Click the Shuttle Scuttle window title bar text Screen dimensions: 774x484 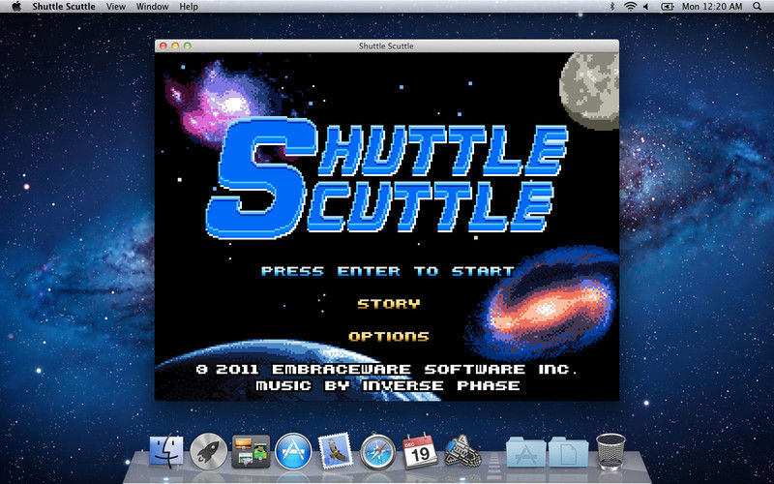[386, 45]
